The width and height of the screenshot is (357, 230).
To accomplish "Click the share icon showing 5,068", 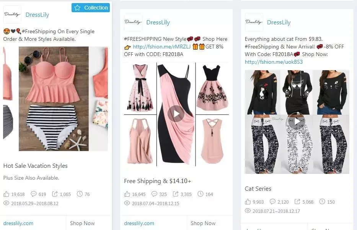I will [x=297, y=202].
